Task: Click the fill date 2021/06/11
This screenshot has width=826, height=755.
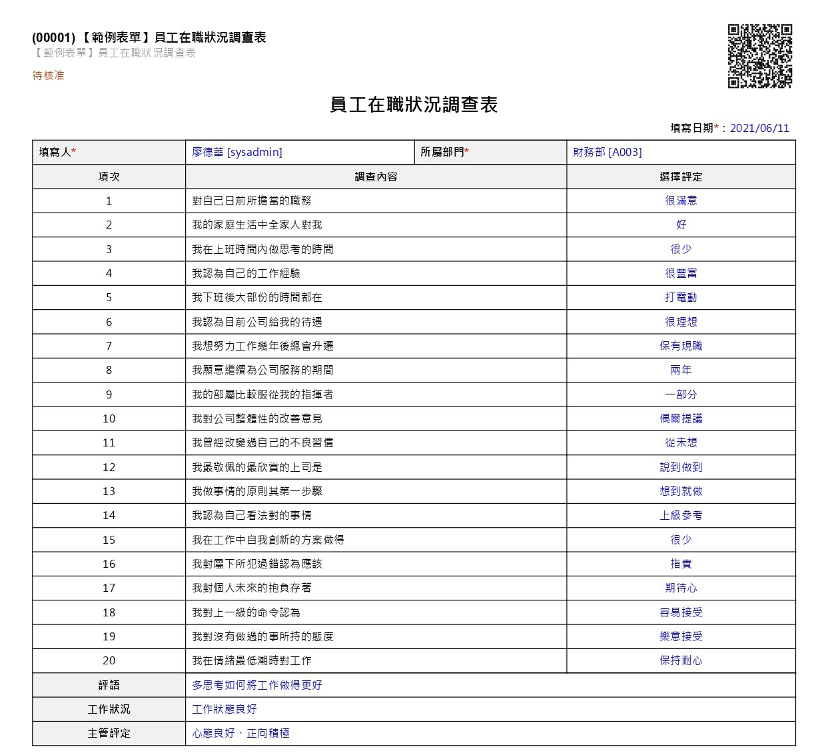Action: coord(759,128)
